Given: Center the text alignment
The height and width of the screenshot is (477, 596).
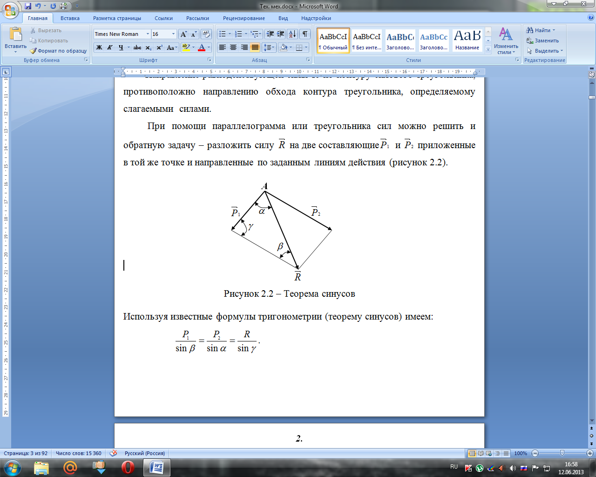Looking at the screenshot, I should coord(233,48).
